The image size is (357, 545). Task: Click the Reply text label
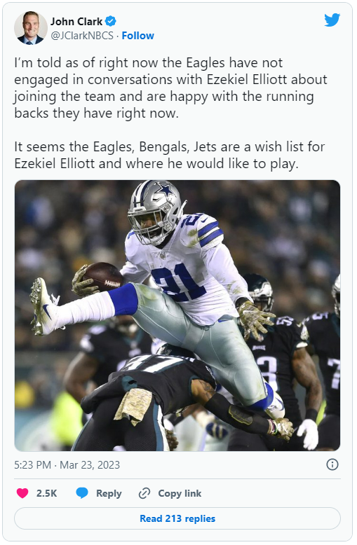coord(109,493)
